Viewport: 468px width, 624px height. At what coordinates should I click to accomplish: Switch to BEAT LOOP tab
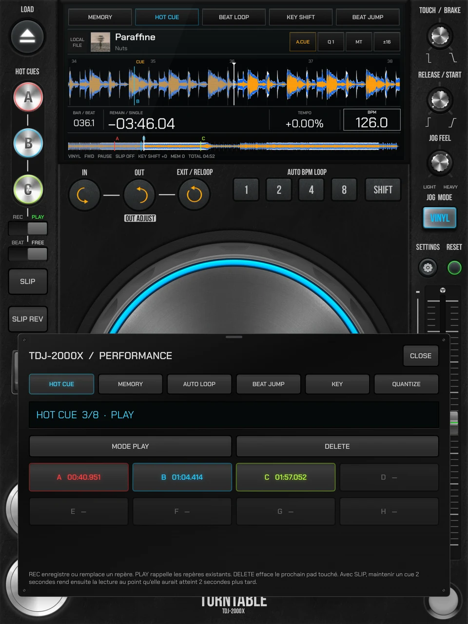pyautogui.click(x=234, y=17)
